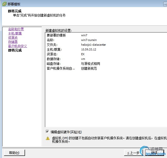Click the Deploy Template title bar icon
The height and width of the screenshot is (158, 167).
click(x=4, y=4)
